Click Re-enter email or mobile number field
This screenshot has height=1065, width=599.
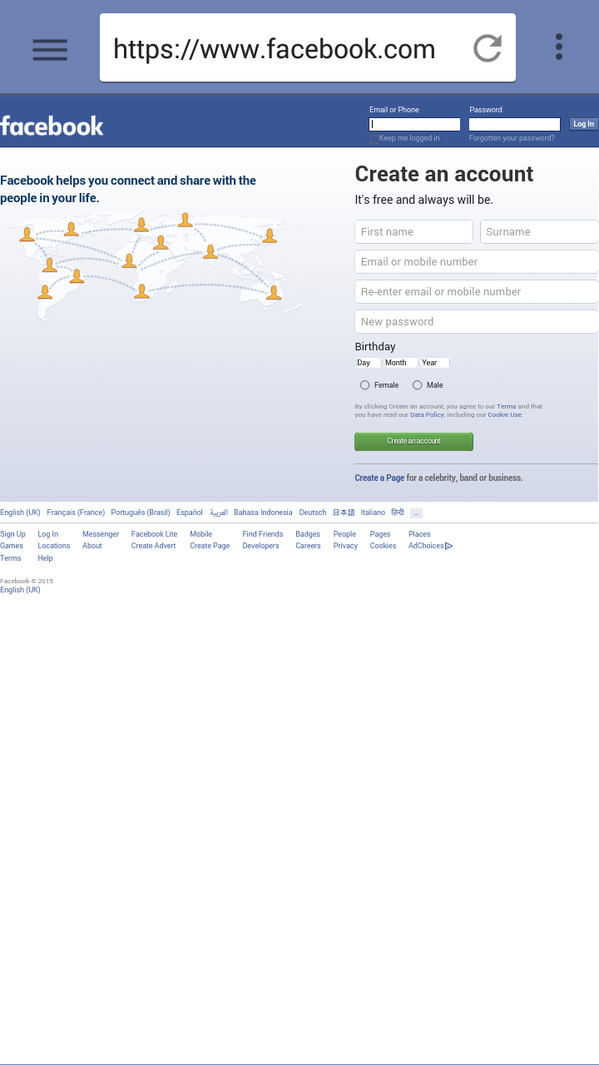tap(477, 291)
